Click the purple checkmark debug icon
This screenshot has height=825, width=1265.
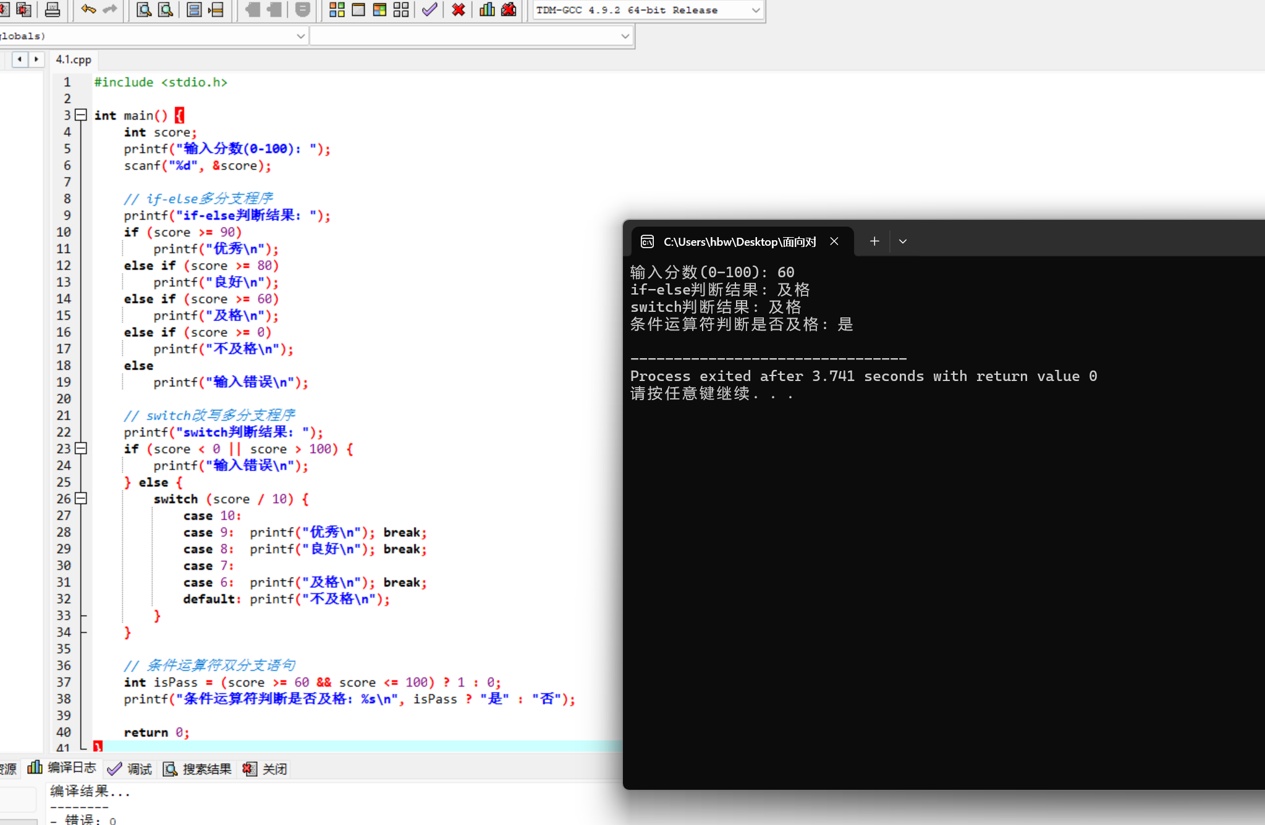(429, 9)
